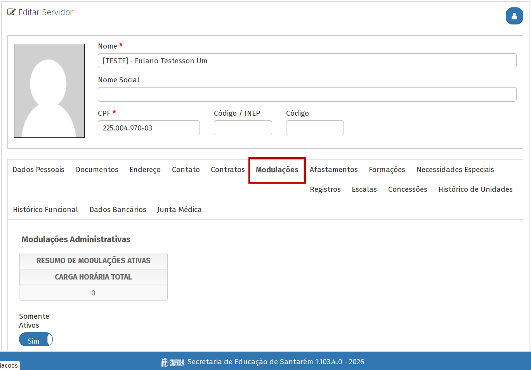
Task: Click the blue user profile icon button
Action: [514, 16]
